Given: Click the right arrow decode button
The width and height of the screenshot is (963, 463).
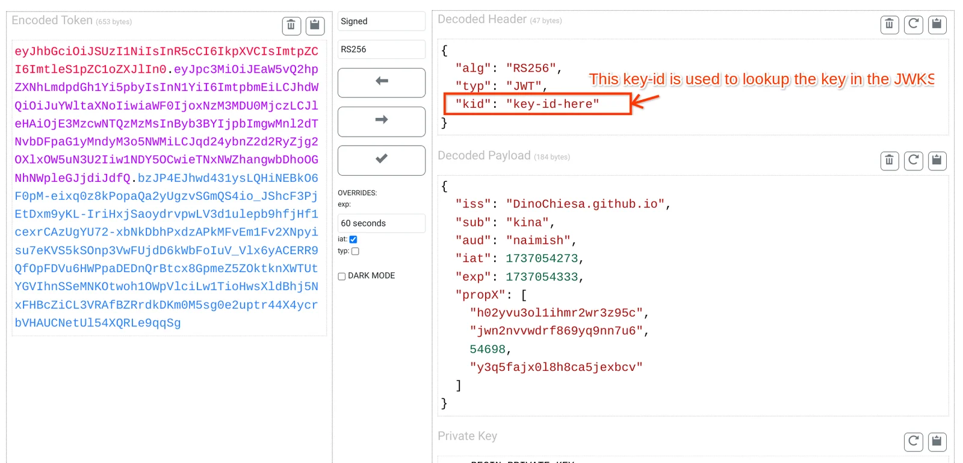Looking at the screenshot, I should coord(382,122).
